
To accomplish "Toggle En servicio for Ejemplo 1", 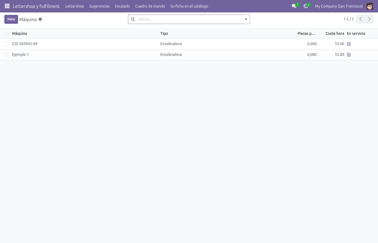I will click(x=349, y=55).
